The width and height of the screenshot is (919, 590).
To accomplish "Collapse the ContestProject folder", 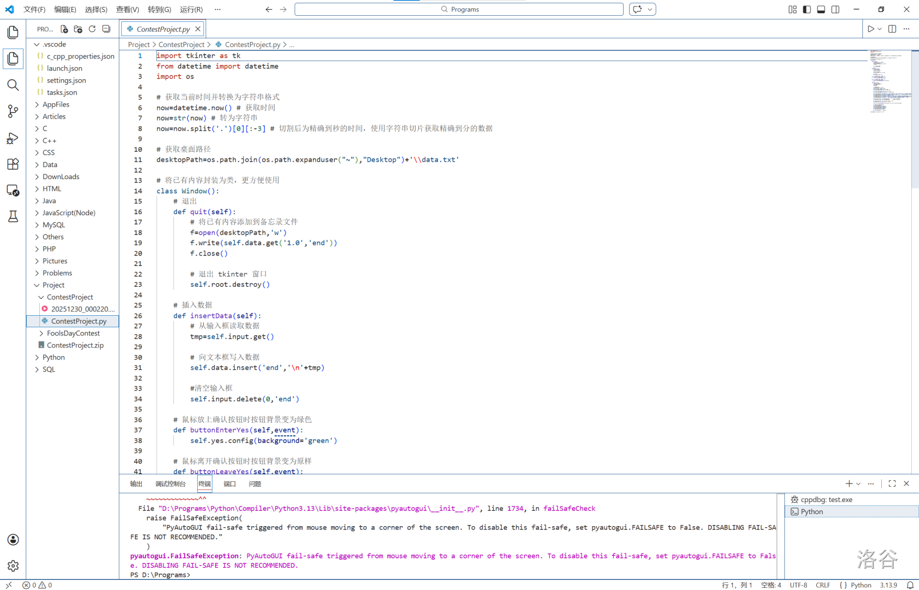I will (69, 297).
